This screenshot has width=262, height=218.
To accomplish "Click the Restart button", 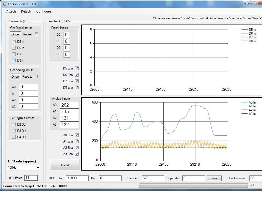I will [x=64, y=165].
